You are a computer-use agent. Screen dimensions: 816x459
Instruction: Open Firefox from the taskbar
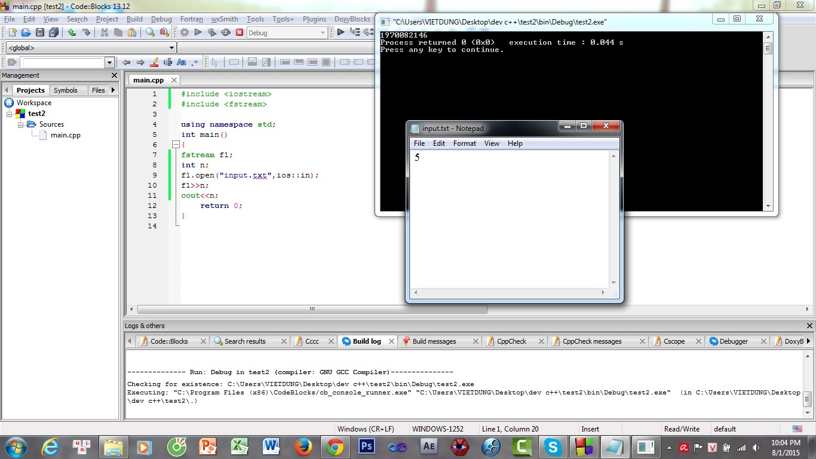click(x=303, y=446)
